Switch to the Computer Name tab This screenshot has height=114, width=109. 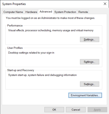(x=13, y=12)
